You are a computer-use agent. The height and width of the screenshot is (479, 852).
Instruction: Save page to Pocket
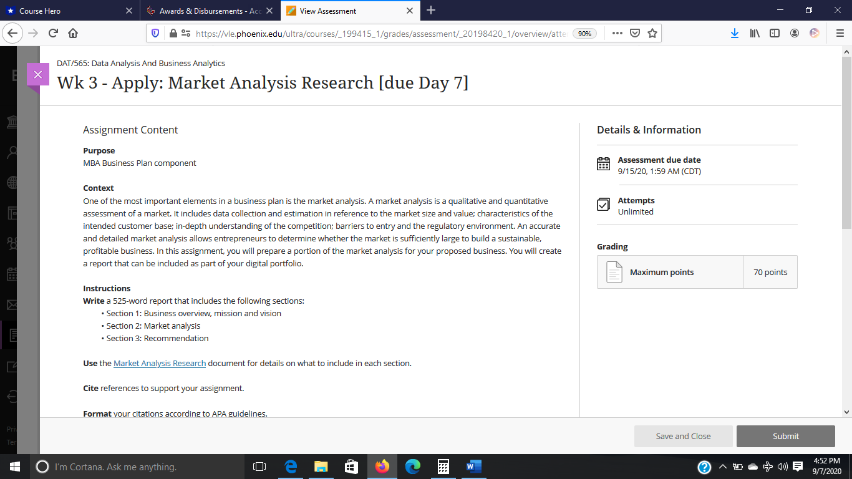click(635, 33)
